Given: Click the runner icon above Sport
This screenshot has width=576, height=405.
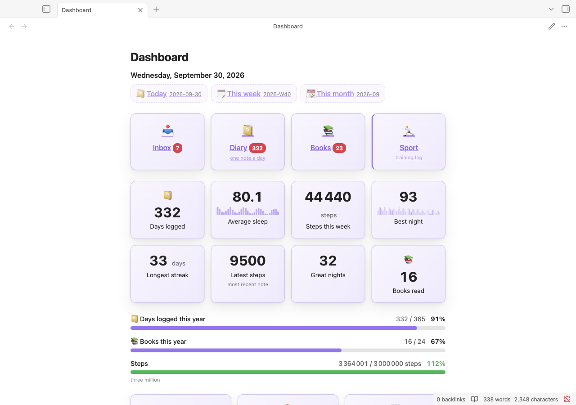Looking at the screenshot, I should coord(409,131).
